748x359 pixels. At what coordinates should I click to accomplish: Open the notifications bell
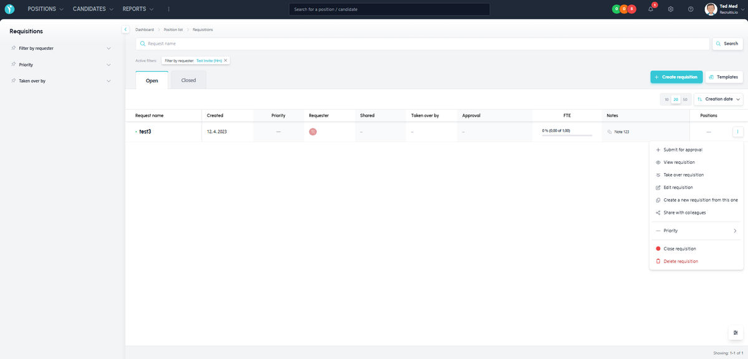(651, 9)
